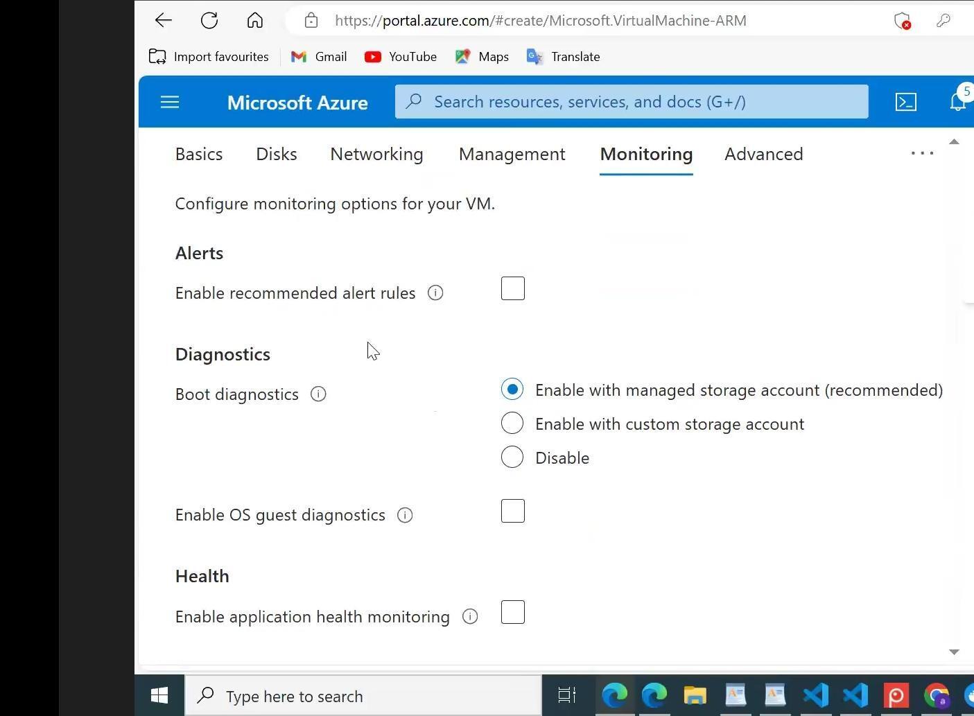The image size is (974, 716).
Task: Open Import favourites in bookmarks bar
Action: [x=209, y=57]
